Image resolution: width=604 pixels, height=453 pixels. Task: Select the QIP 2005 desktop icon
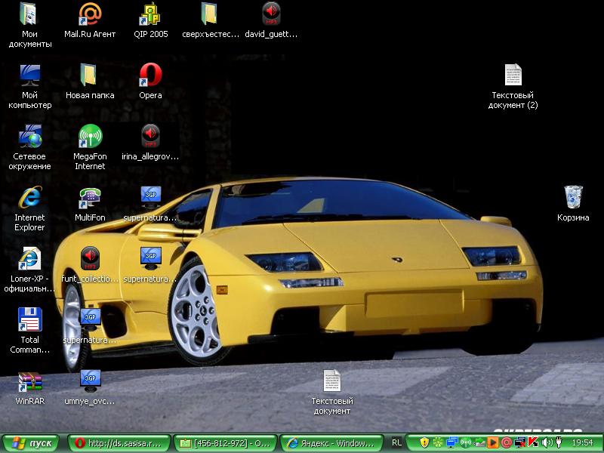150,14
